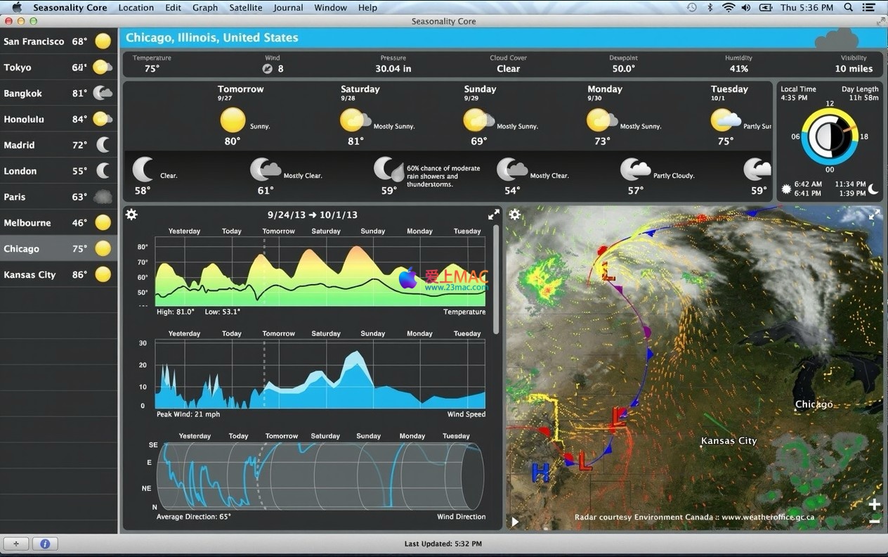Open the satellite map settings gear
The image size is (888, 557).
pos(515,215)
